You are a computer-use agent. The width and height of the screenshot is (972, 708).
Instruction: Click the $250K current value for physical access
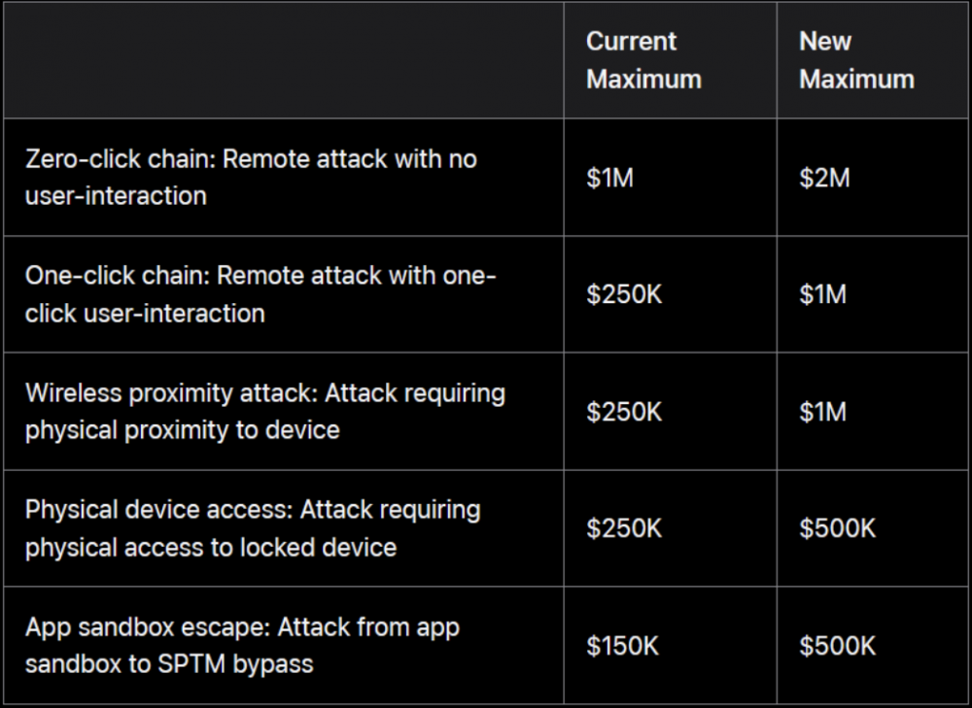[x=624, y=528]
